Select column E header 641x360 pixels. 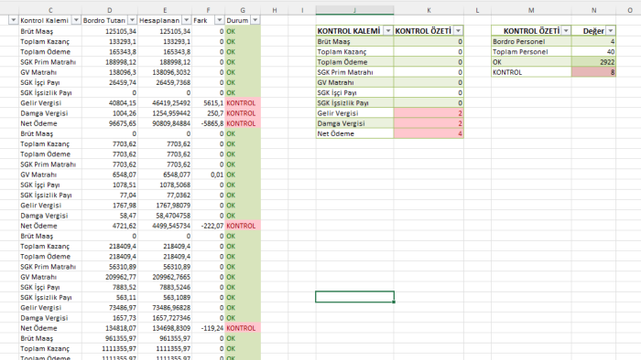[165, 10]
